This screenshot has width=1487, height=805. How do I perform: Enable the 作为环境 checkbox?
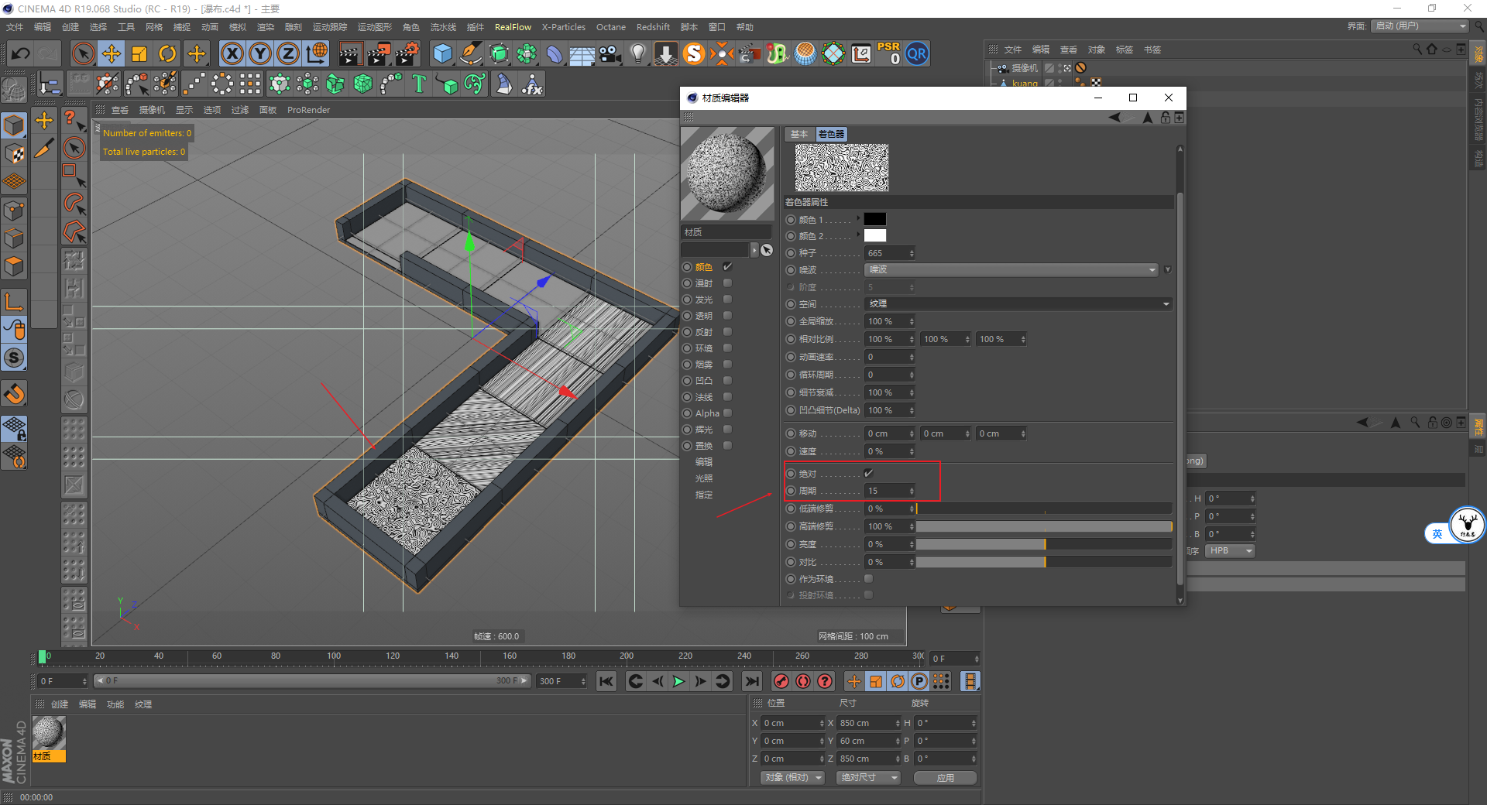(868, 579)
